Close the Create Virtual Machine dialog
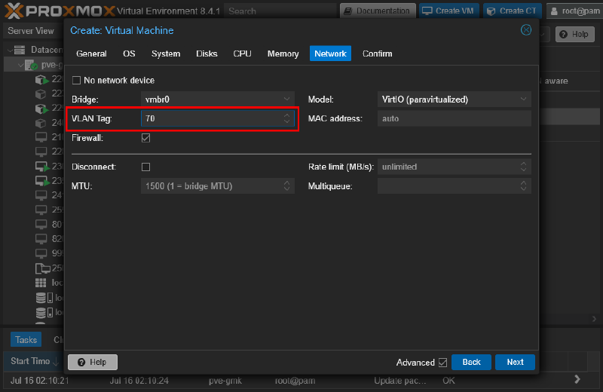 click(x=526, y=30)
